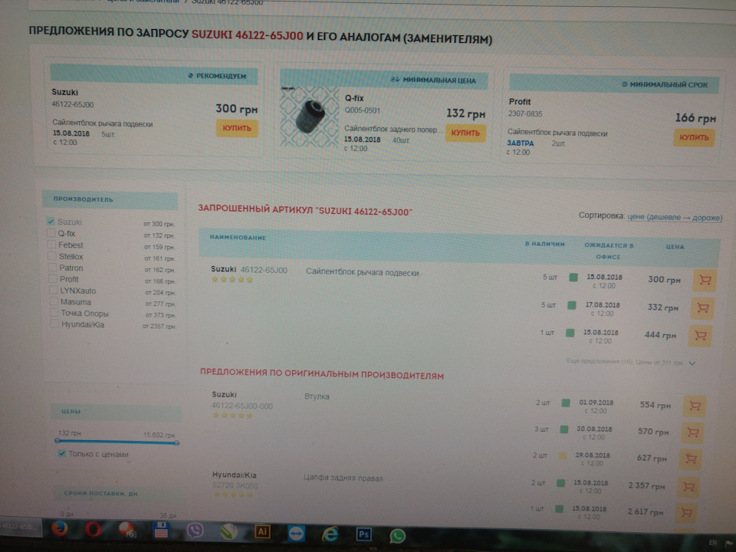Toggle the 'Только с ценами' checkbox
Viewport: 736px width, 552px height.
pyautogui.click(x=61, y=453)
